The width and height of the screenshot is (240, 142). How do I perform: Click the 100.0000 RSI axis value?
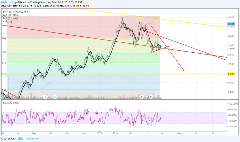pos(233,104)
